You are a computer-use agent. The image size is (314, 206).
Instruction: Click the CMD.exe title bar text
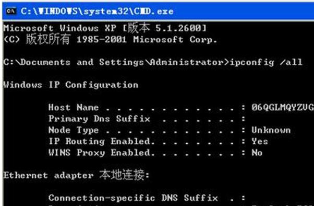click(x=97, y=12)
